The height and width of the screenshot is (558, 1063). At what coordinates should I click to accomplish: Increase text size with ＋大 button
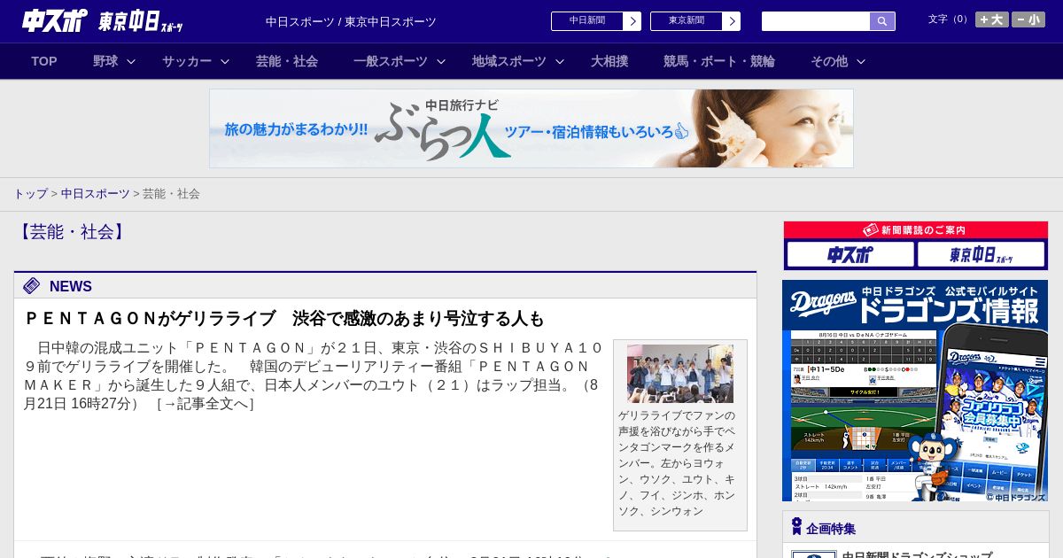click(x=991, y=19)
